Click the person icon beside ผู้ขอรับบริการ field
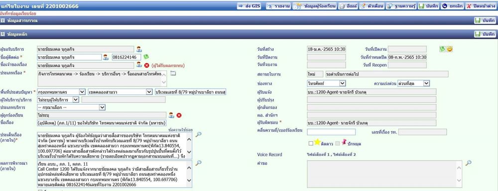498x191 pixels. 139,49
